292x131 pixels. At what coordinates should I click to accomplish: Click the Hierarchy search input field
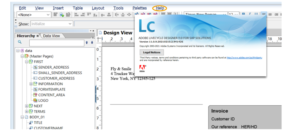[57, 43]
